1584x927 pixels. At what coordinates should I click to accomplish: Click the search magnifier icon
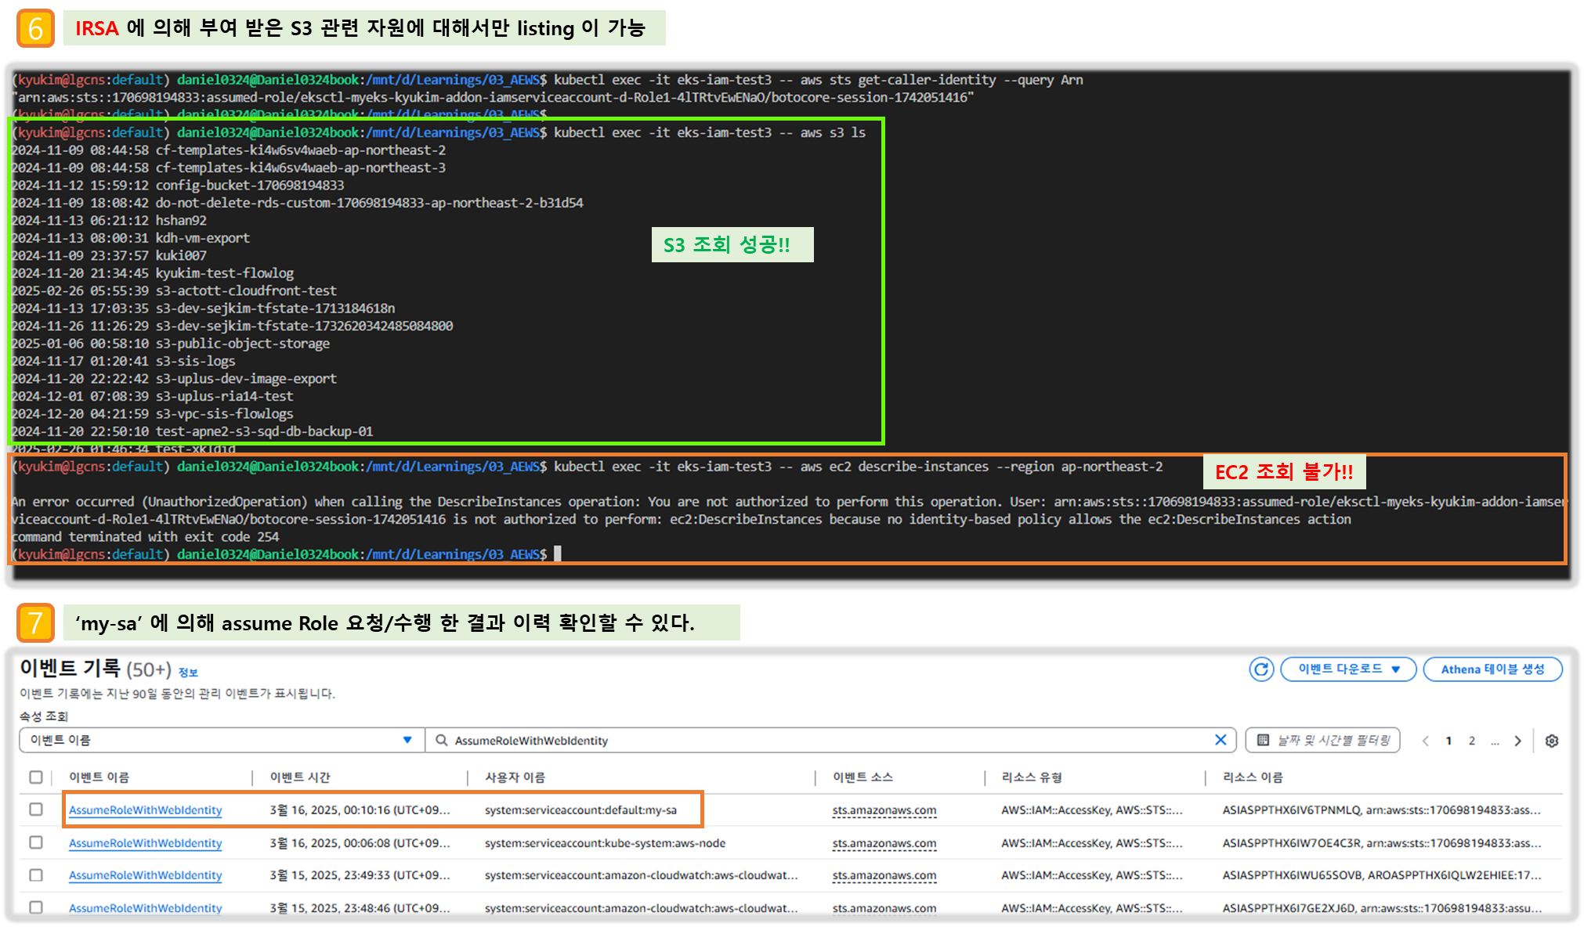(442, 740)
